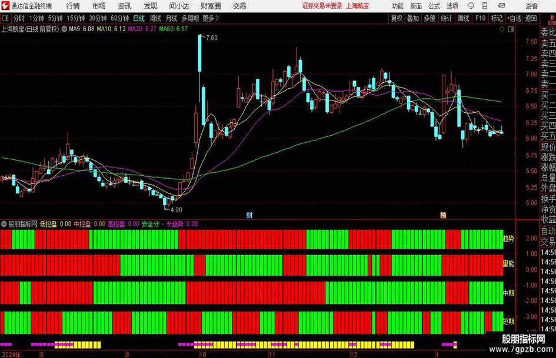
Task: Select the 月线 monthly period tab
Action: 172,18
